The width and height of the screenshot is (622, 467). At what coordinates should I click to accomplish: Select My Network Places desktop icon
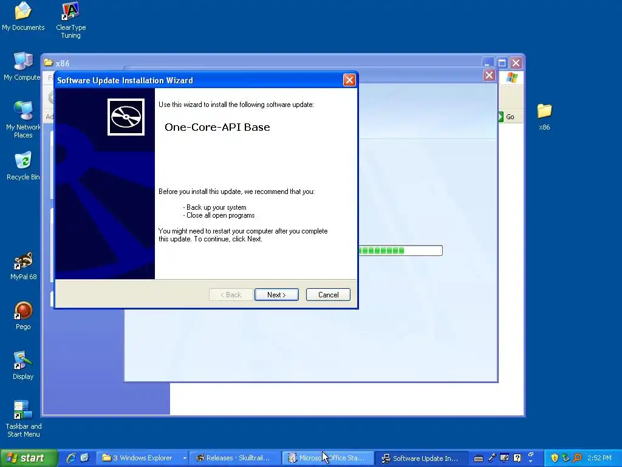pos(23,119)
